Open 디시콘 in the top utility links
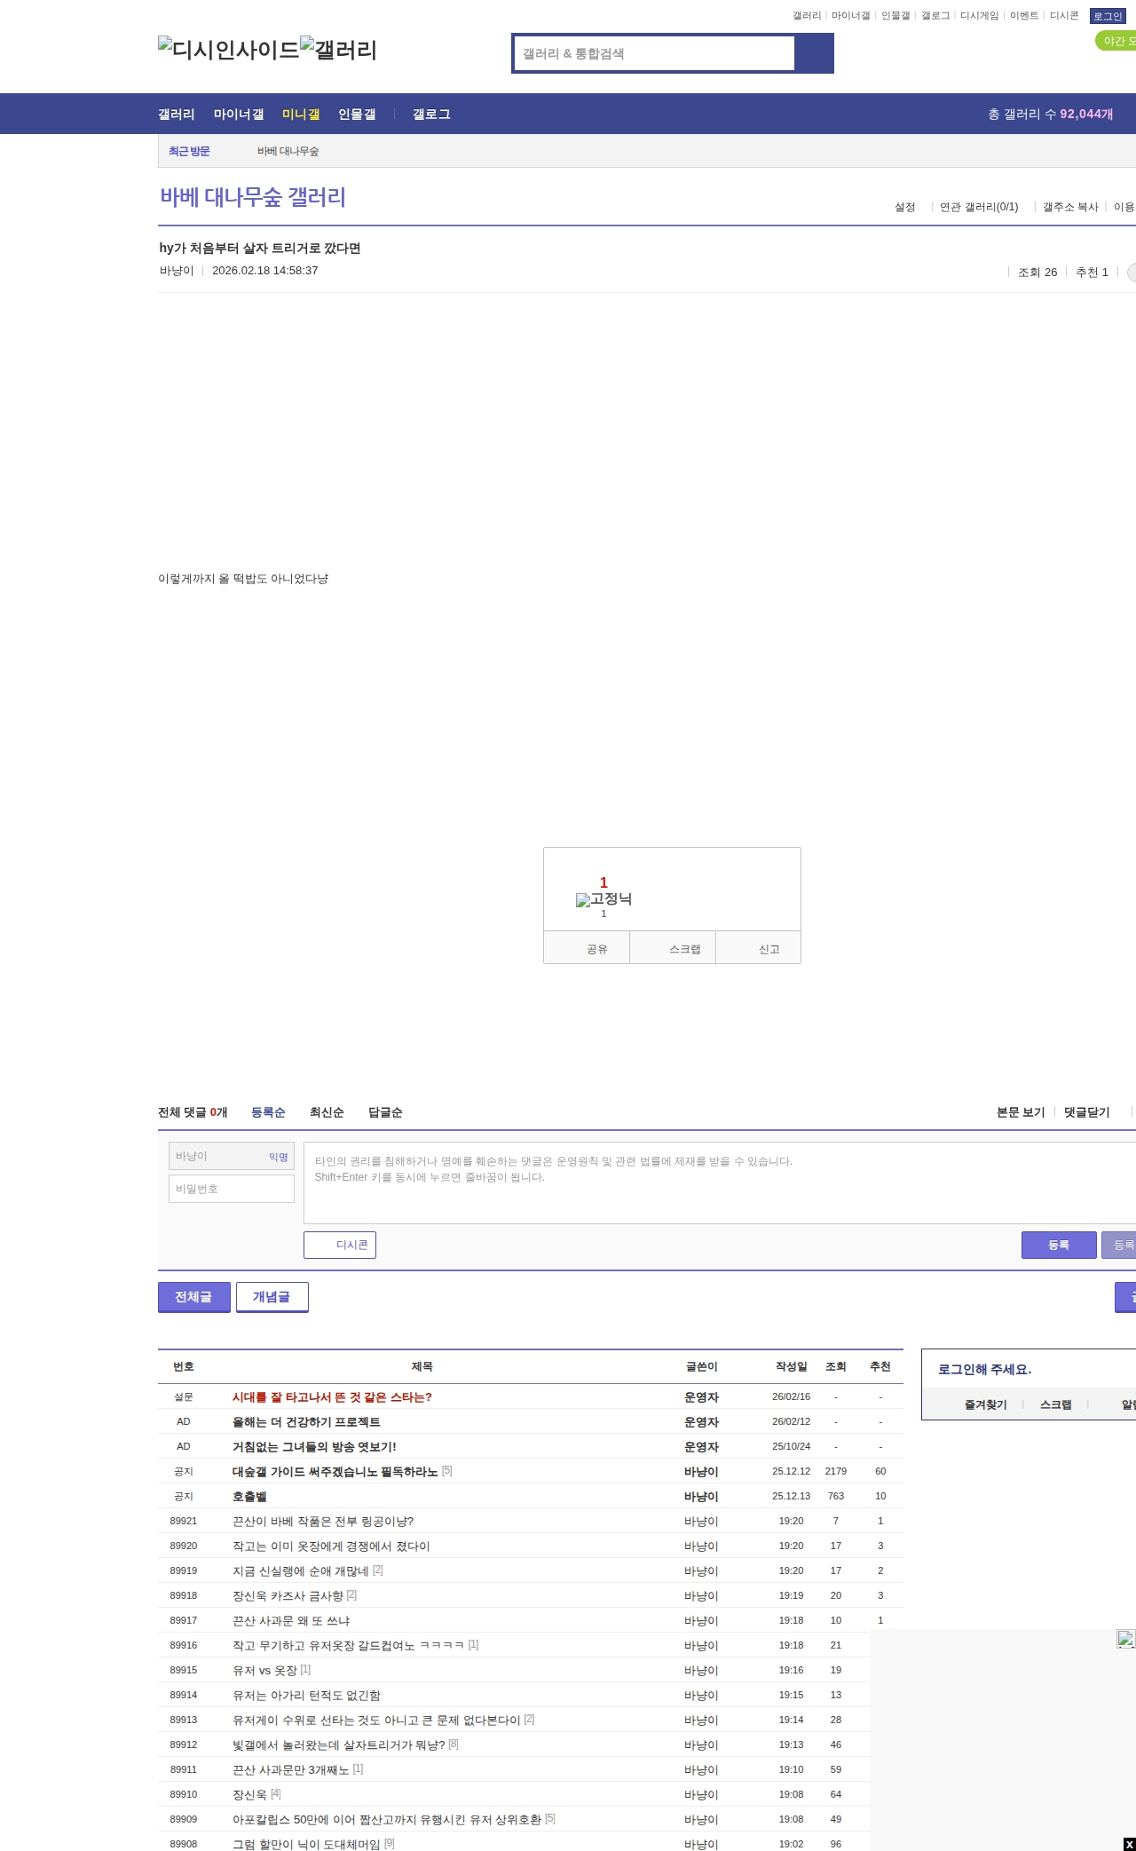 [x=1064, y=16]
